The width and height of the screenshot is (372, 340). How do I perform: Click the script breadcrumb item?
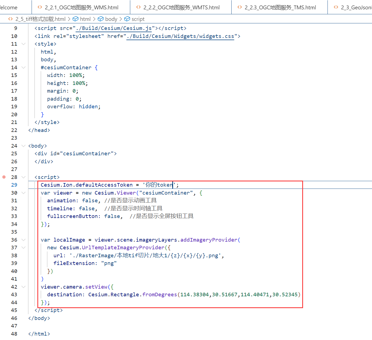point(138,19)
